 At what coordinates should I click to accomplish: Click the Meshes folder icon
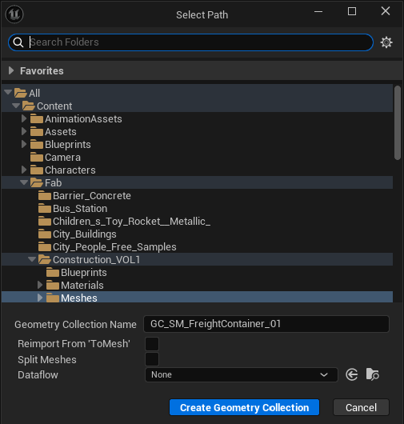click(53, 298)
